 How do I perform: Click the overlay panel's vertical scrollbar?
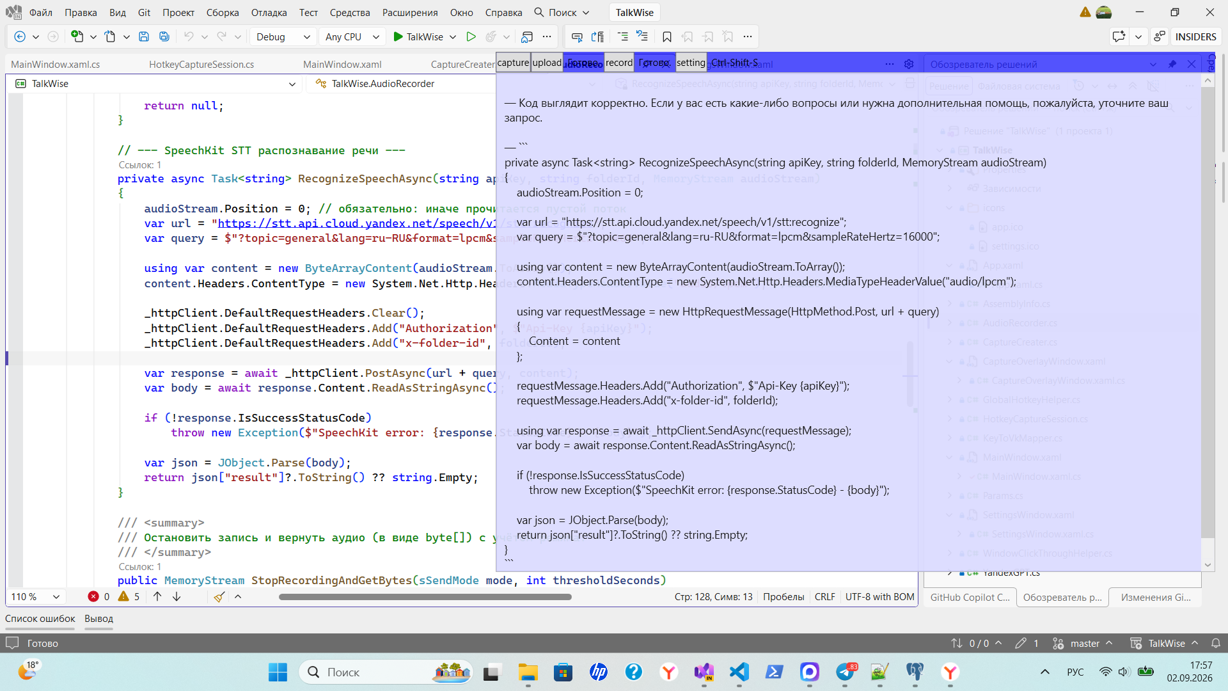[1208, 314]
